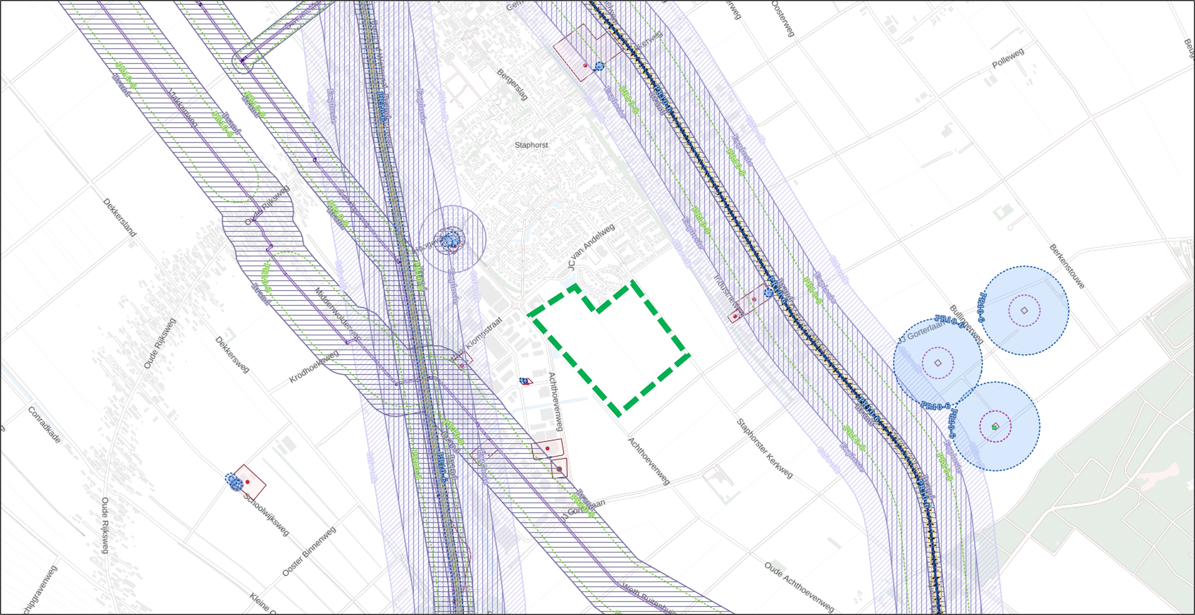The height and width of the screenshot is (615, 1195).
Task: Select the Ooster Binnenweg label
Action: 309,552
